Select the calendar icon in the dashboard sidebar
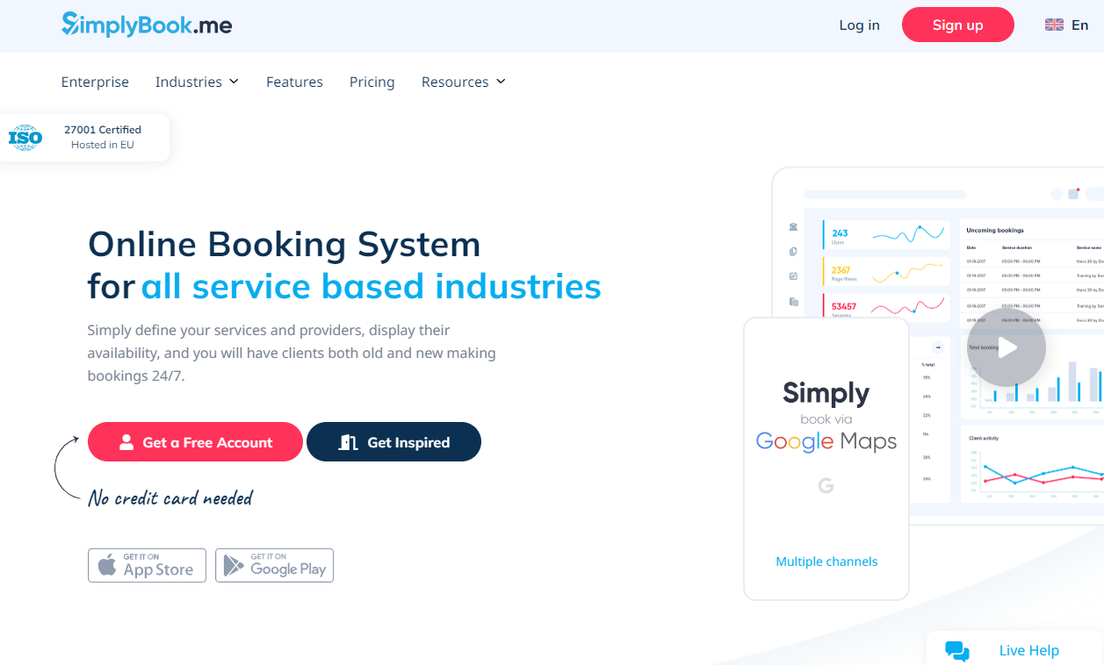This screenshot has width=1104, height=665. click(792, 275)
